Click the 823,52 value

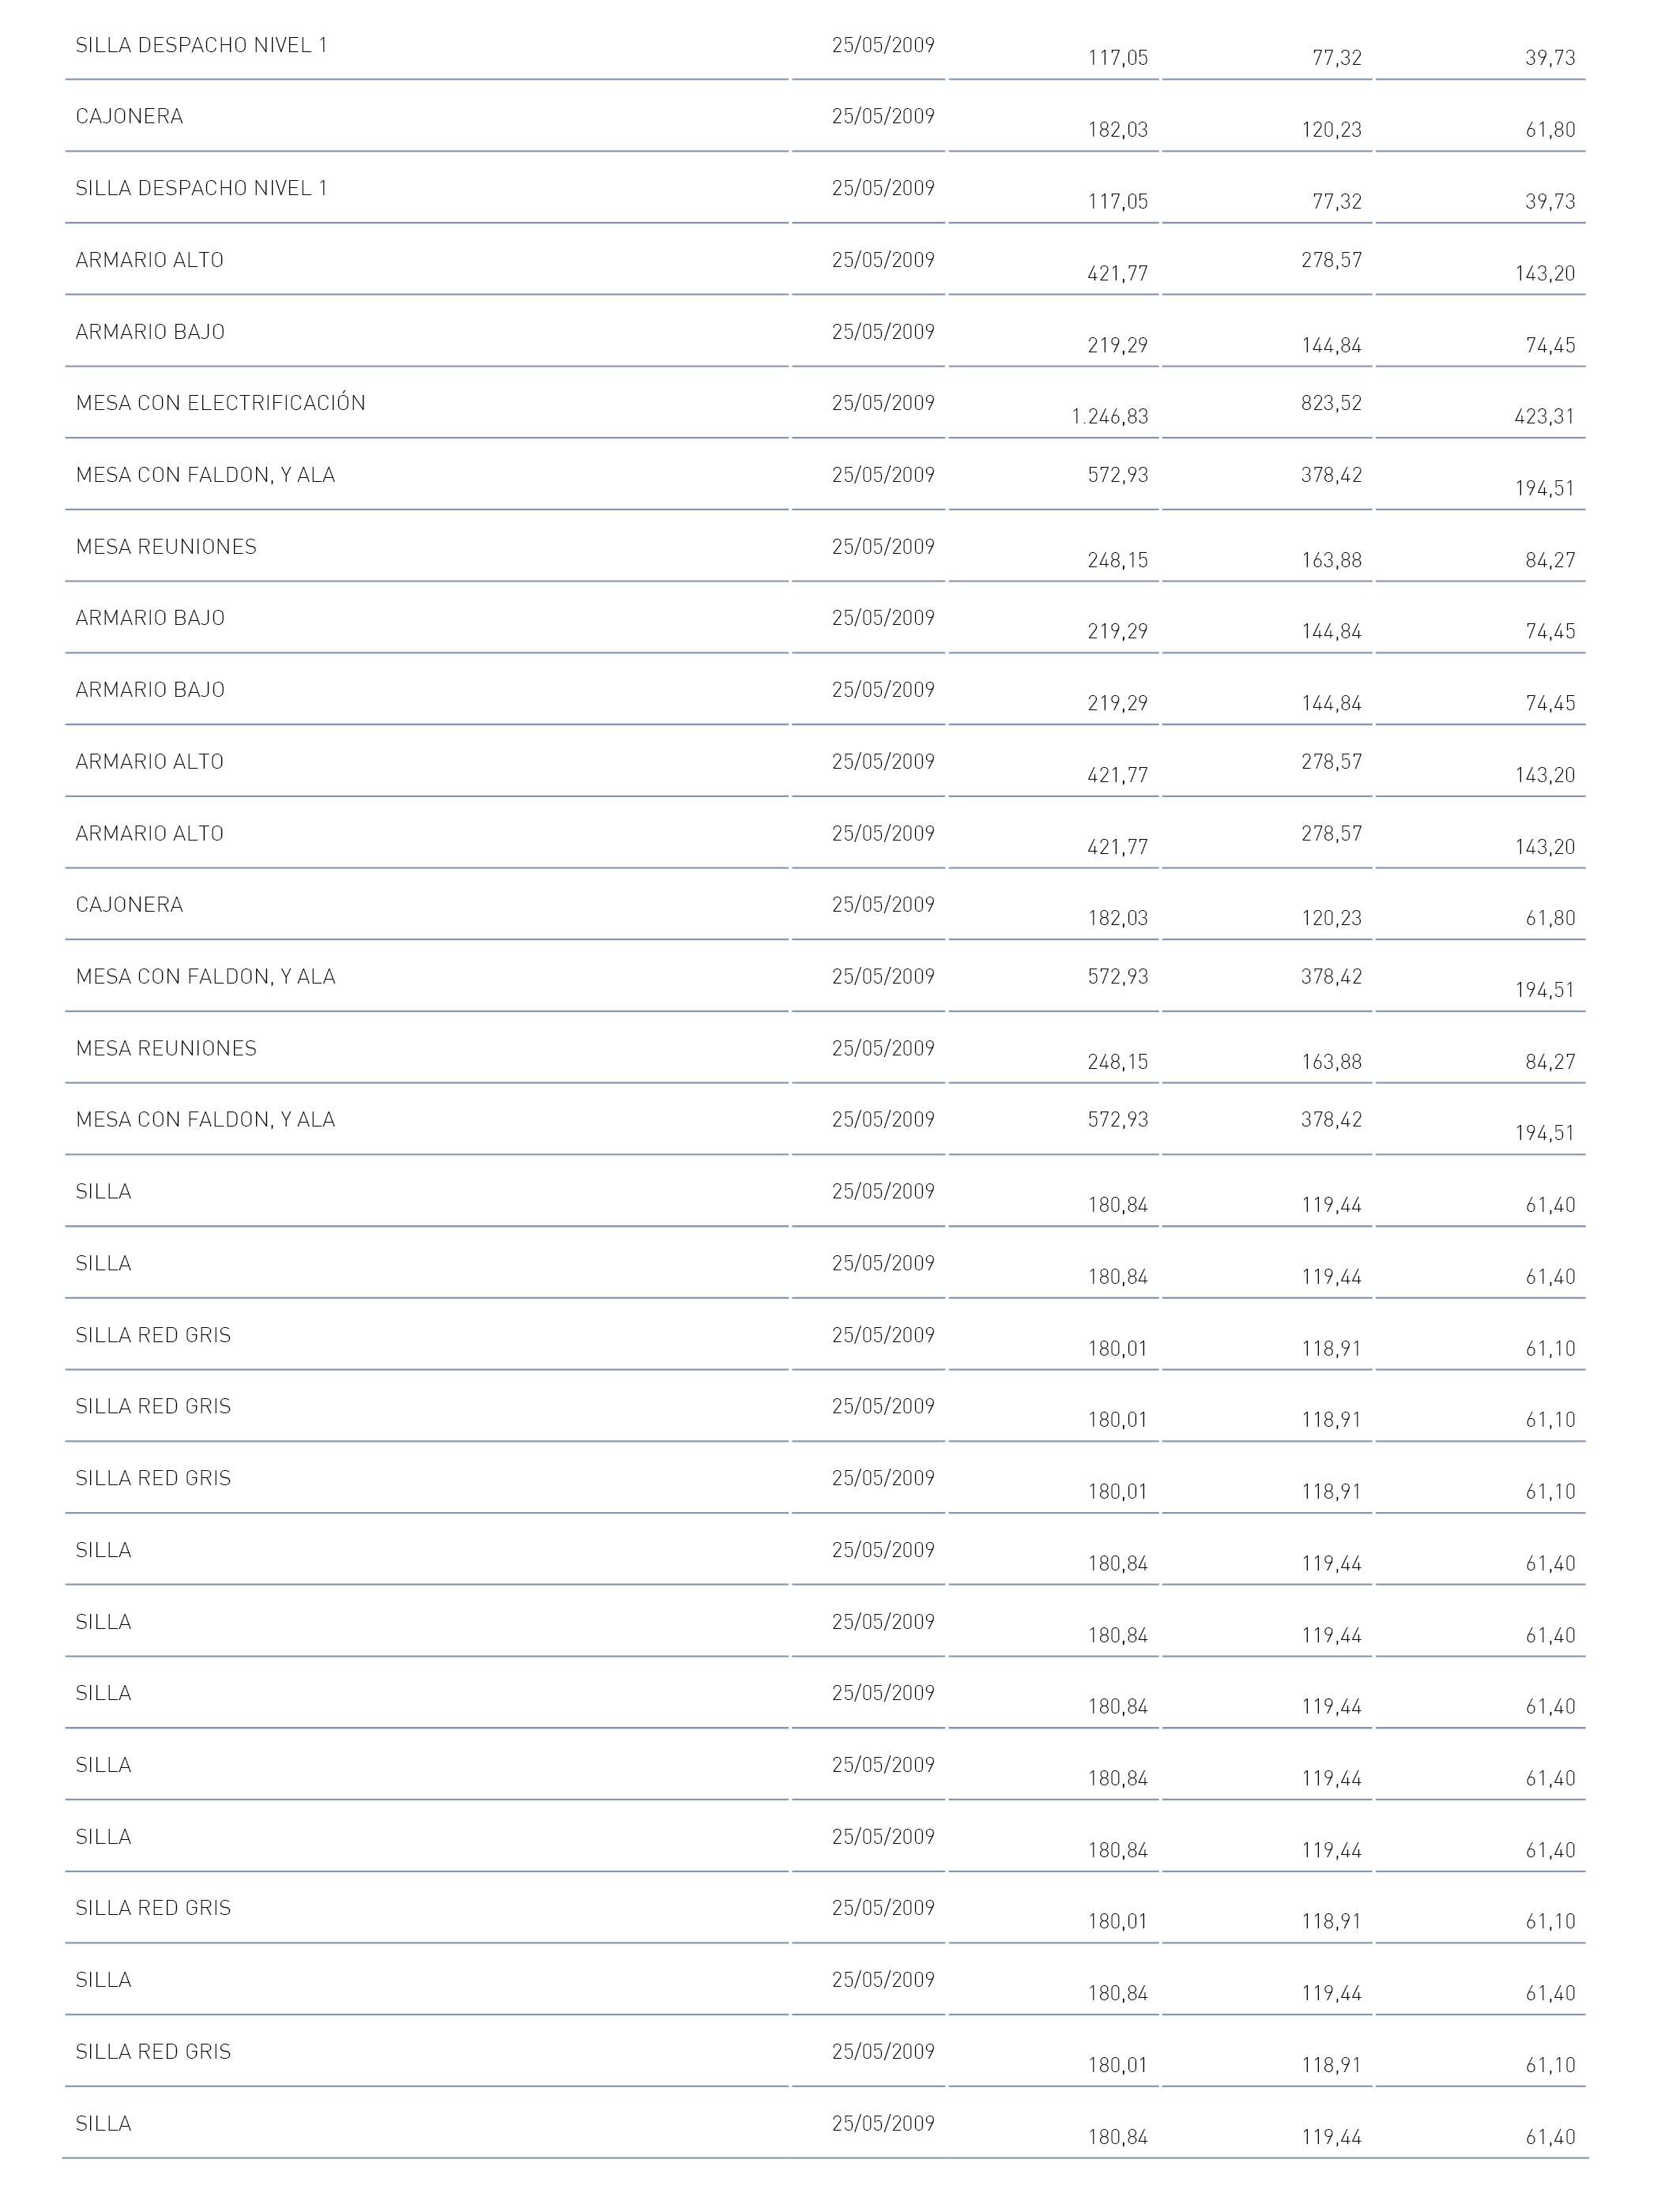[1331, 403]
